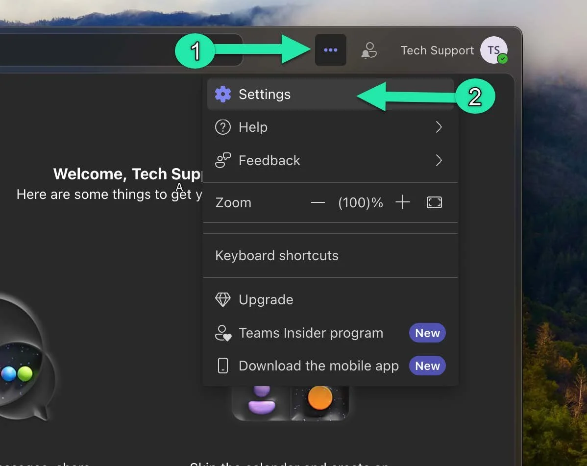The image size is (587, 466).
Task: Open the Help submenu
Action: point(330,127)
